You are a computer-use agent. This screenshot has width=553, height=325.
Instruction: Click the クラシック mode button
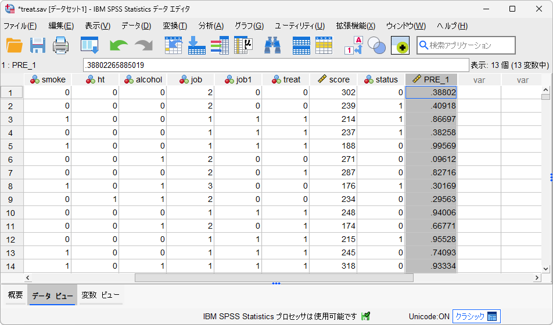(476, 316)
